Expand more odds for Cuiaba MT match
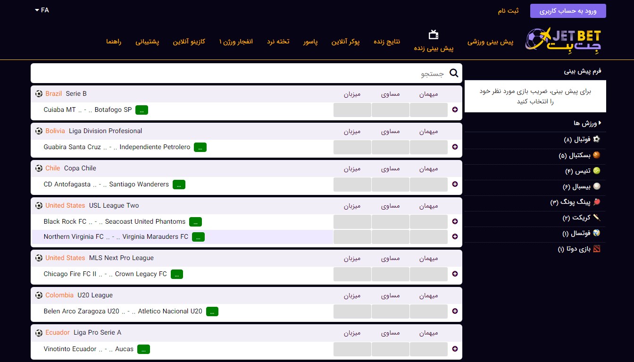 455,110
